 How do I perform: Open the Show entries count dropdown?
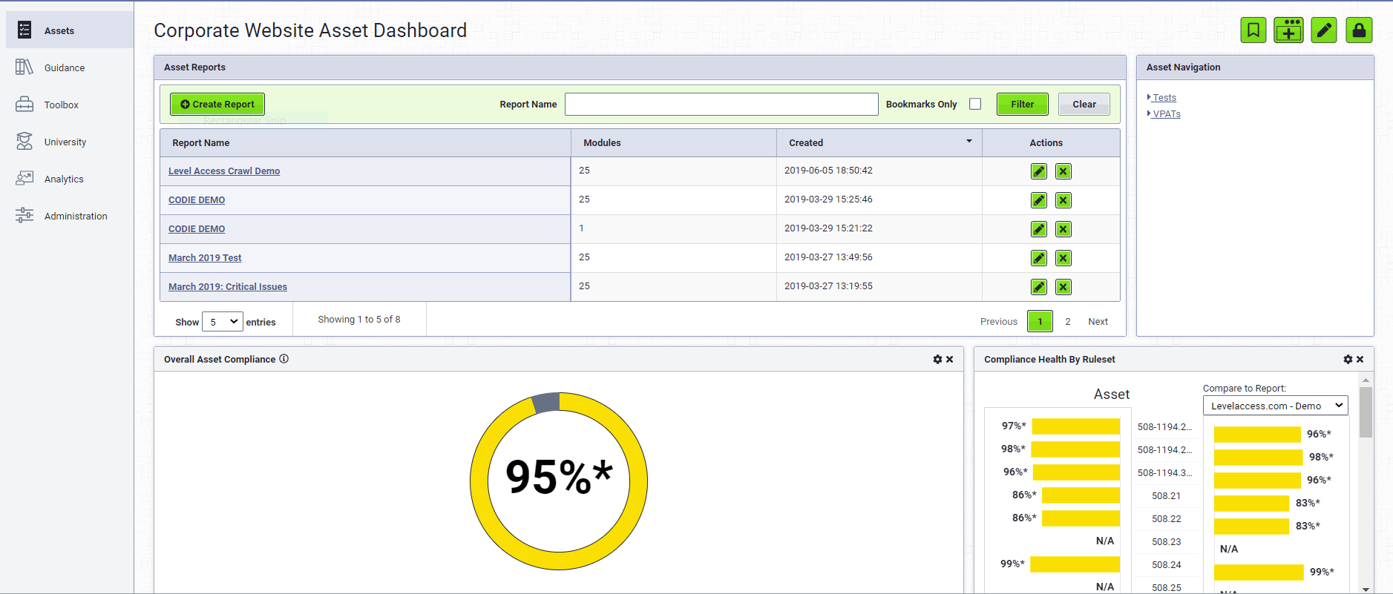222,322
